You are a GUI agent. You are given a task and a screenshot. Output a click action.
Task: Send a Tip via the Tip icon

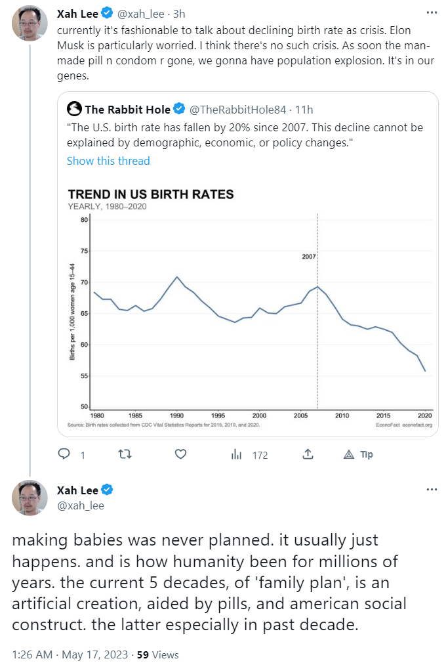click(359, 454)
